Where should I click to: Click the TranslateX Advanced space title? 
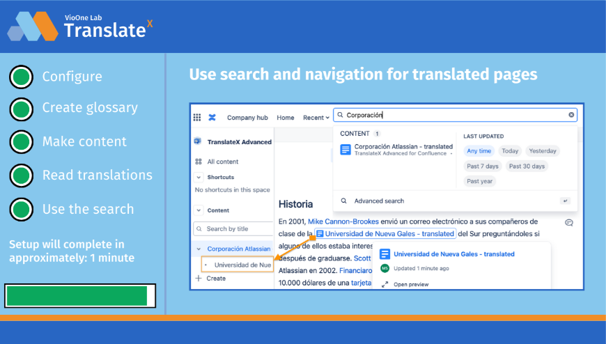click(x=239, y=142)
